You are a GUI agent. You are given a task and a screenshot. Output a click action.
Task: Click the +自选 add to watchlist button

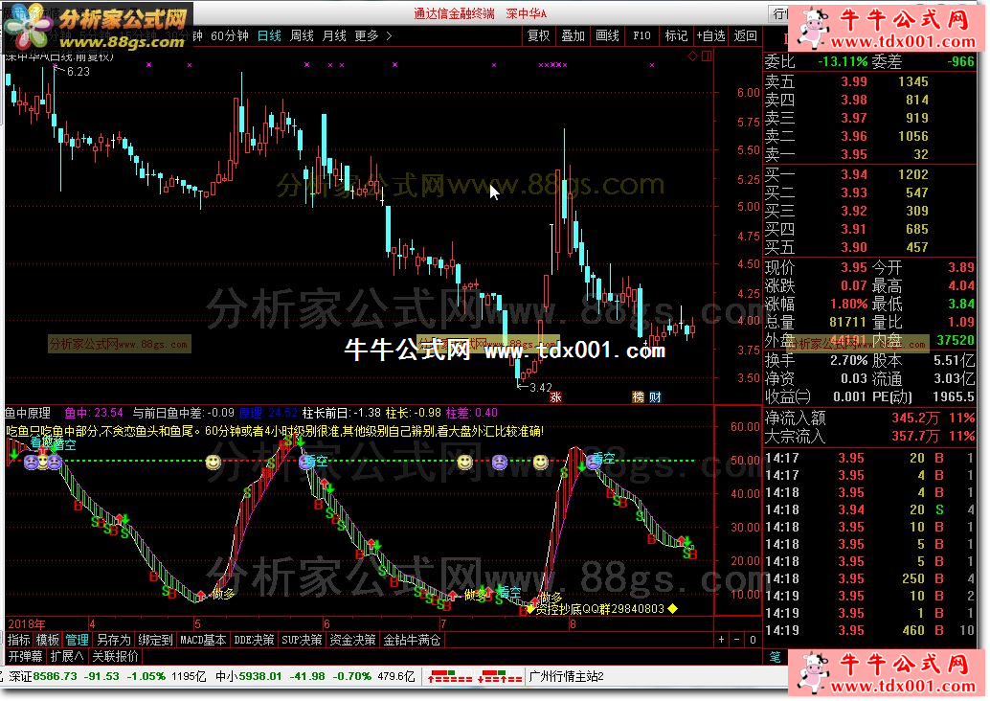(x=710, y=35)
